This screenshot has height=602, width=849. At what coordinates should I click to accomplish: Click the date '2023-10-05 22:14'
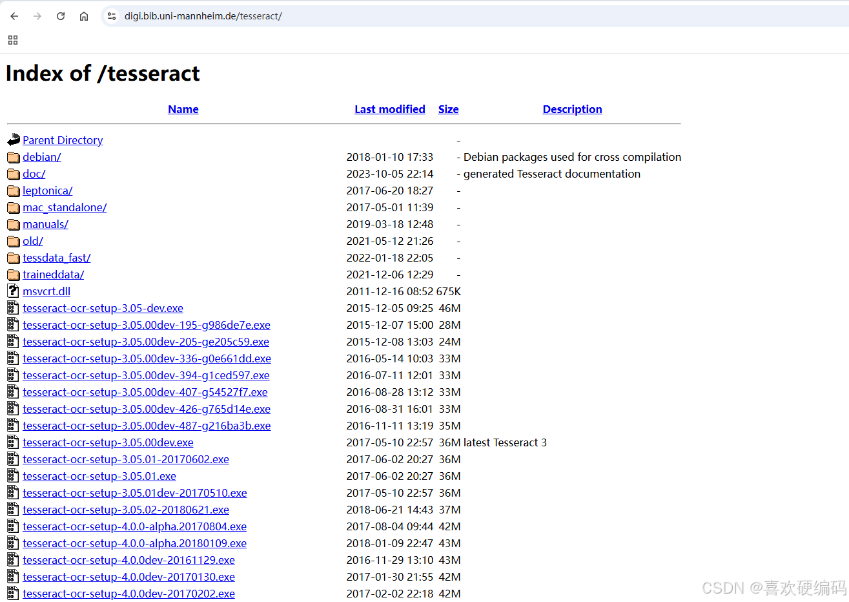(390, 174)
